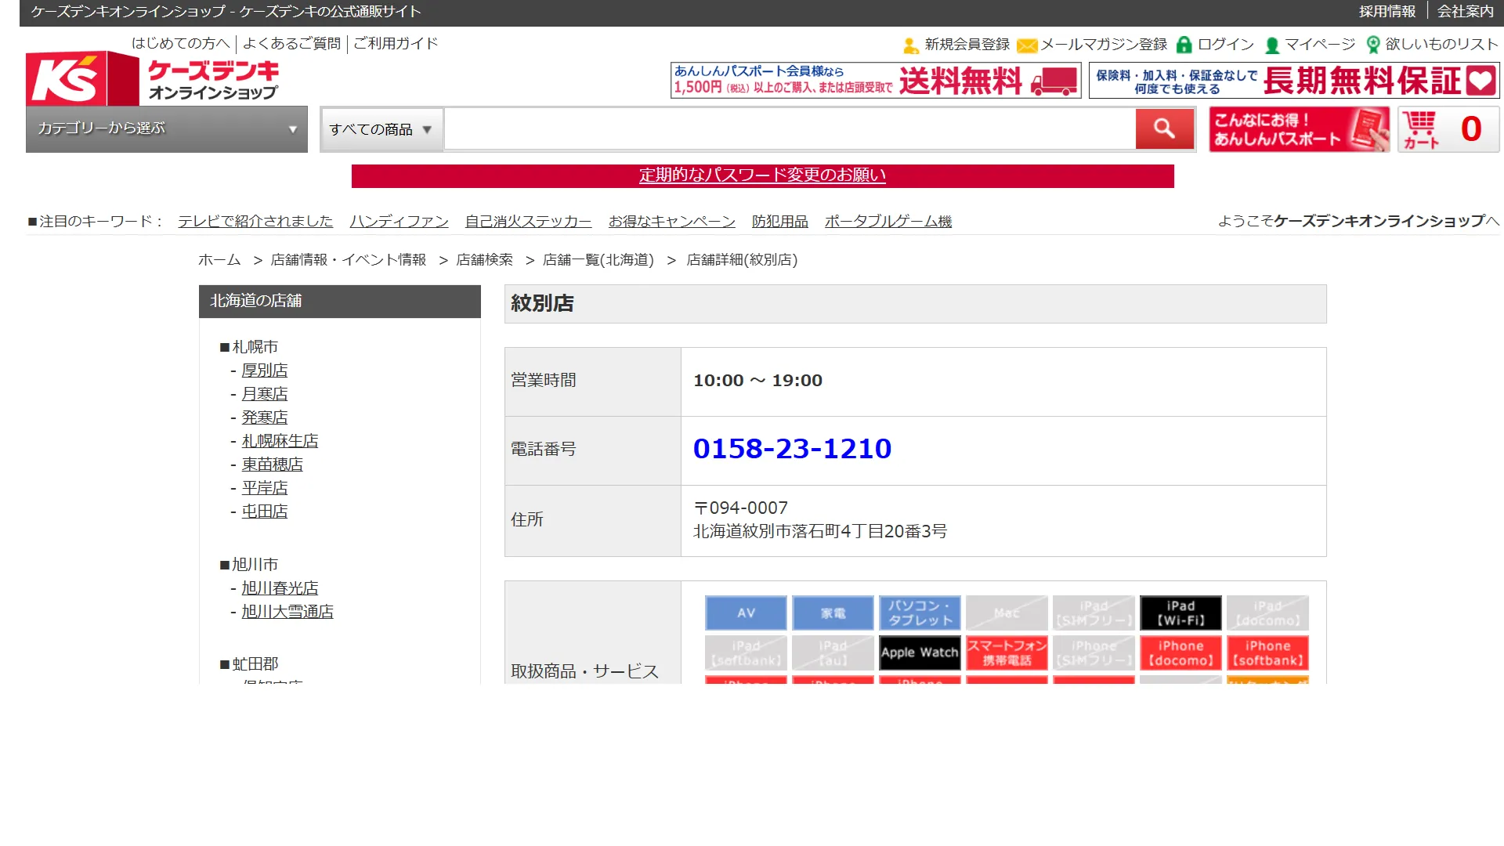Click the AV service badge
1504x846 pixels.
(746, 613)
